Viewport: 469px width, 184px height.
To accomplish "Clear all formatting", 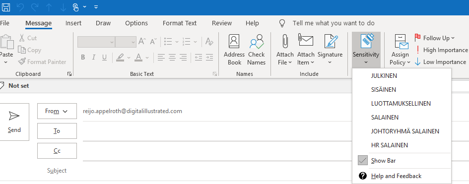I will (x=209, y=42).
